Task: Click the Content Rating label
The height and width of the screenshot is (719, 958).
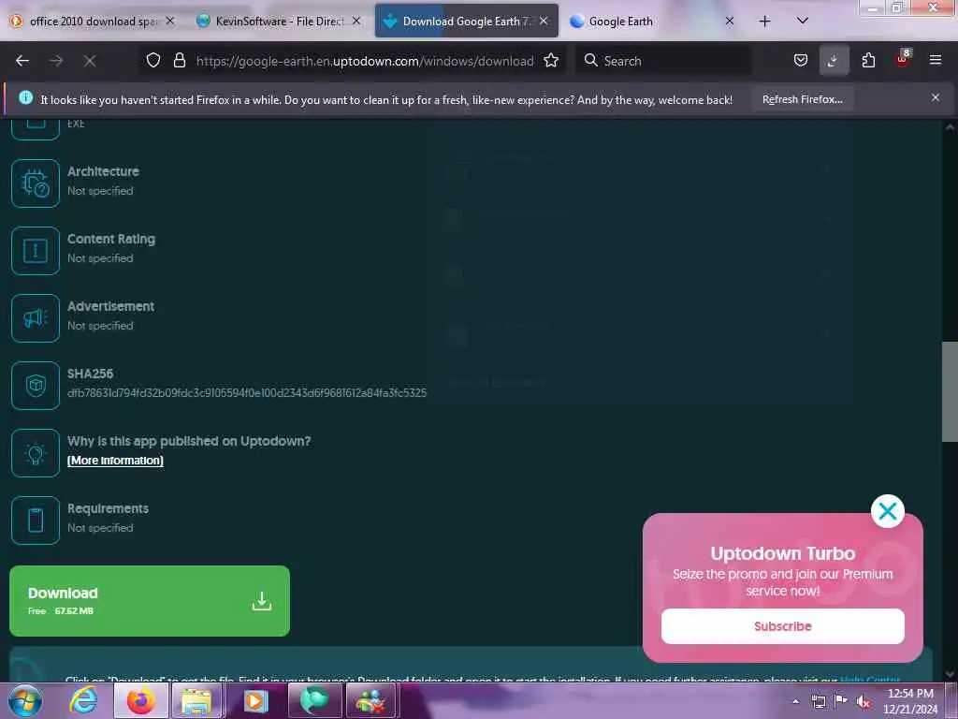Action: (111, 239)
